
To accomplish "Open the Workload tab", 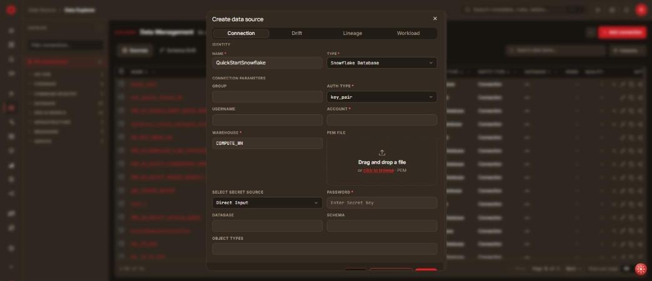I will 408,33.
